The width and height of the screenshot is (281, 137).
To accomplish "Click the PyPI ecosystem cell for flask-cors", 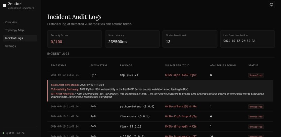I will 93,116.
